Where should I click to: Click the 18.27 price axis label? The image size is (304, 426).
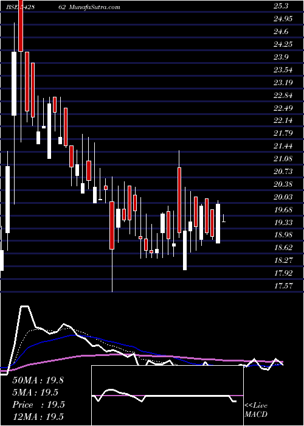tap(283, 260)
